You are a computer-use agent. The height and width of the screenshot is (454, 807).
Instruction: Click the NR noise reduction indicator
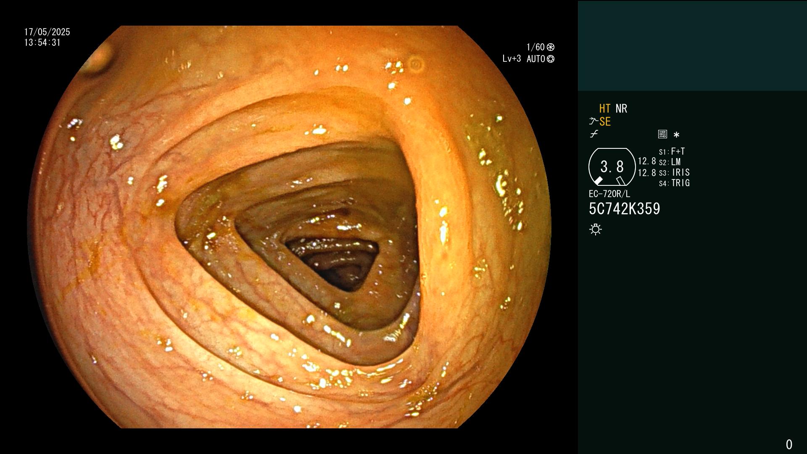click(x=621, y=108)
